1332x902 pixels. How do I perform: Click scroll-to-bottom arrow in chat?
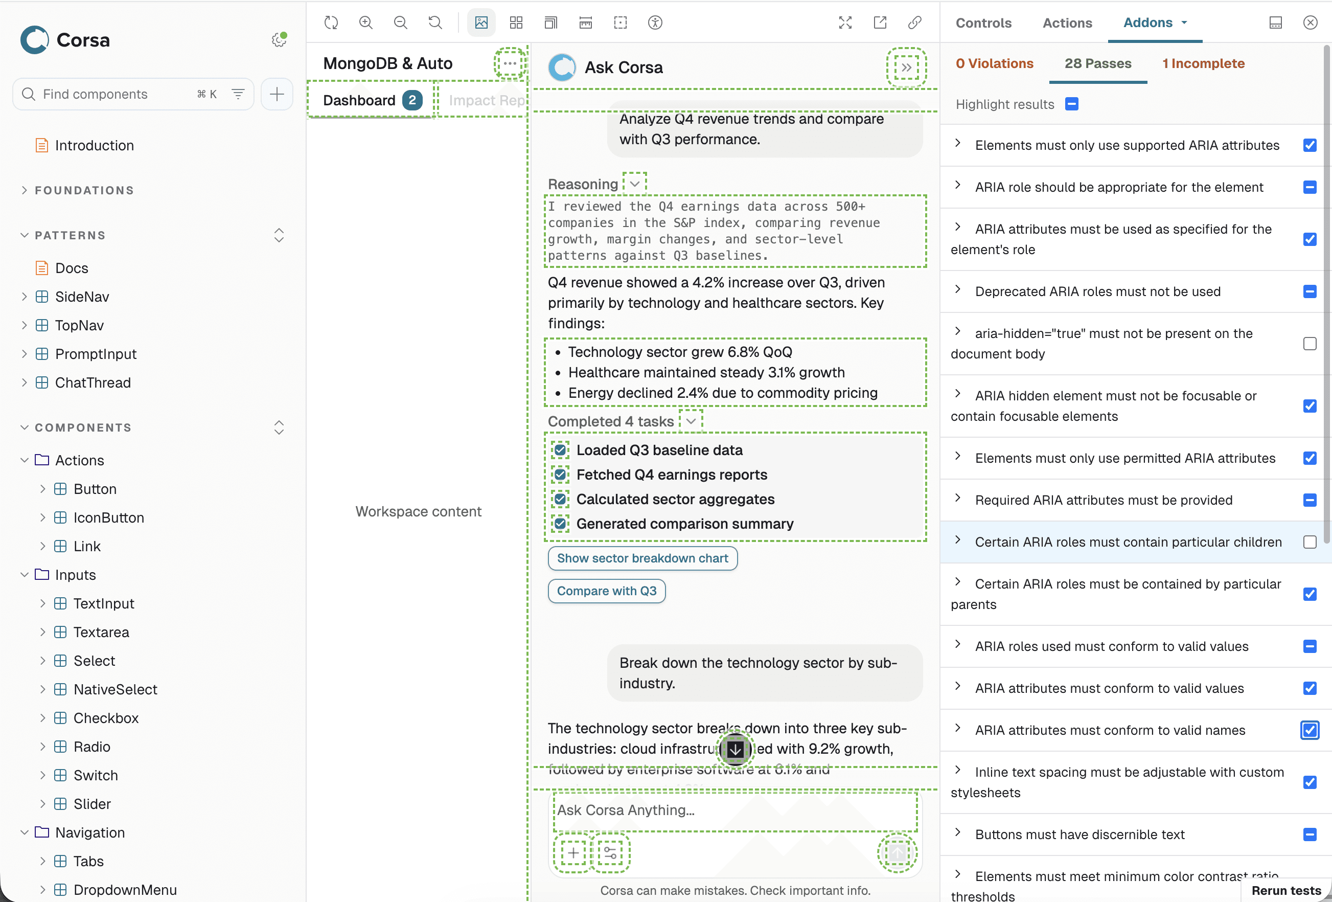[x=736, y=749]
